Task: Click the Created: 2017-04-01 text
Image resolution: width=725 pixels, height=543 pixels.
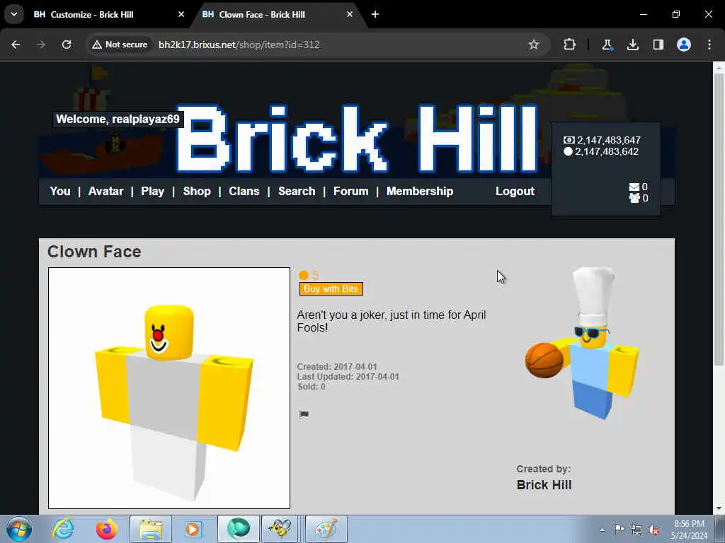Action: point(337,367)
